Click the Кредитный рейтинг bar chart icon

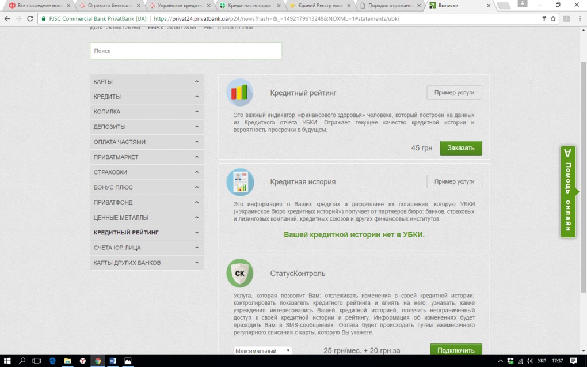pyautogui.click(x=239, y=93)
